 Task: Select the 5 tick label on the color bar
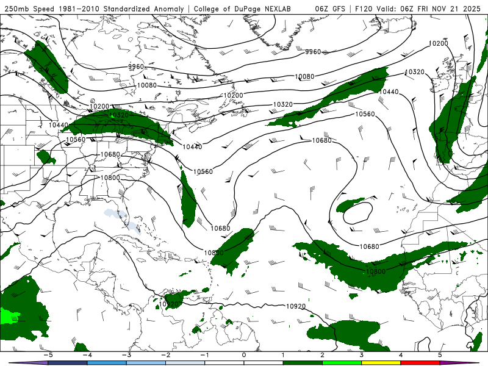(440, 355)
